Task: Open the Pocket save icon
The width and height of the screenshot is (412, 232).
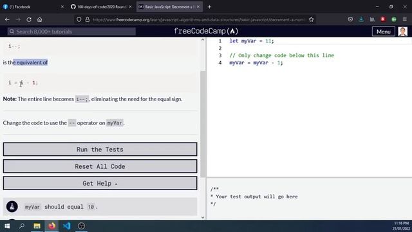Action: [350, 19]
